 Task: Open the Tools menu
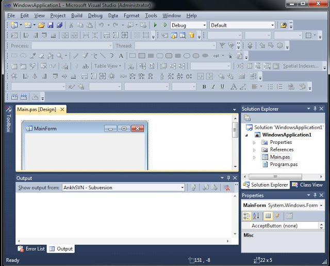(151, 15)
